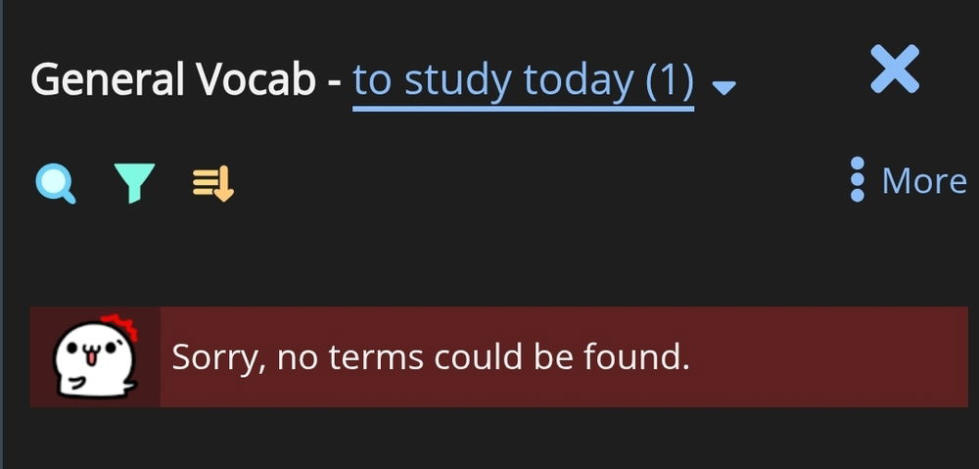Click the 'General Vocab' title text
Screen dimensions: 979x469
(172, 80)
